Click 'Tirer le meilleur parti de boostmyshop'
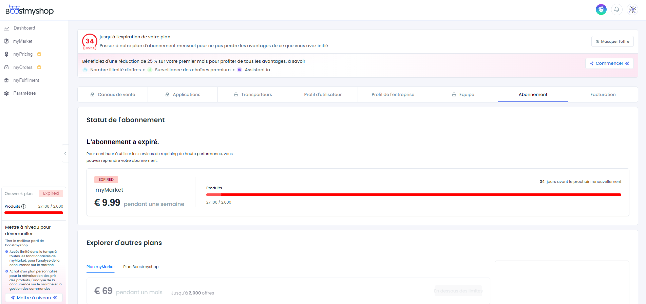 (x=24, y=243)
